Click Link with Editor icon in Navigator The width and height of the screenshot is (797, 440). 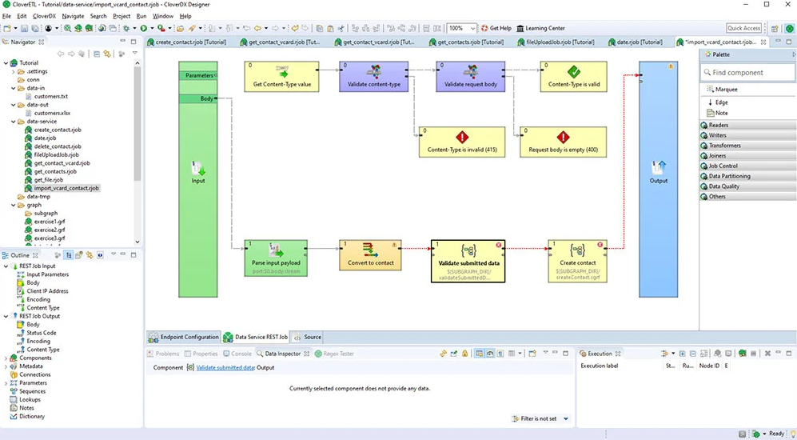coord(107,54)
